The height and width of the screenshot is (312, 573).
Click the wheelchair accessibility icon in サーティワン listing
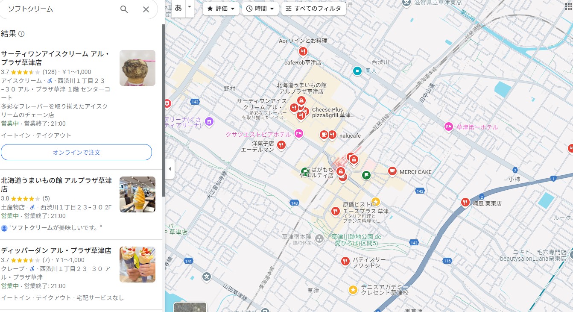[50, 80]
